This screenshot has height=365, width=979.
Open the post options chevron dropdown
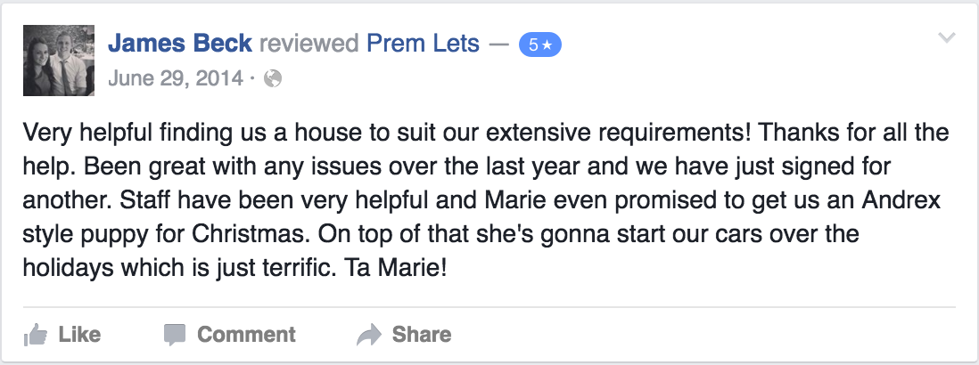[x=947, y=38]
